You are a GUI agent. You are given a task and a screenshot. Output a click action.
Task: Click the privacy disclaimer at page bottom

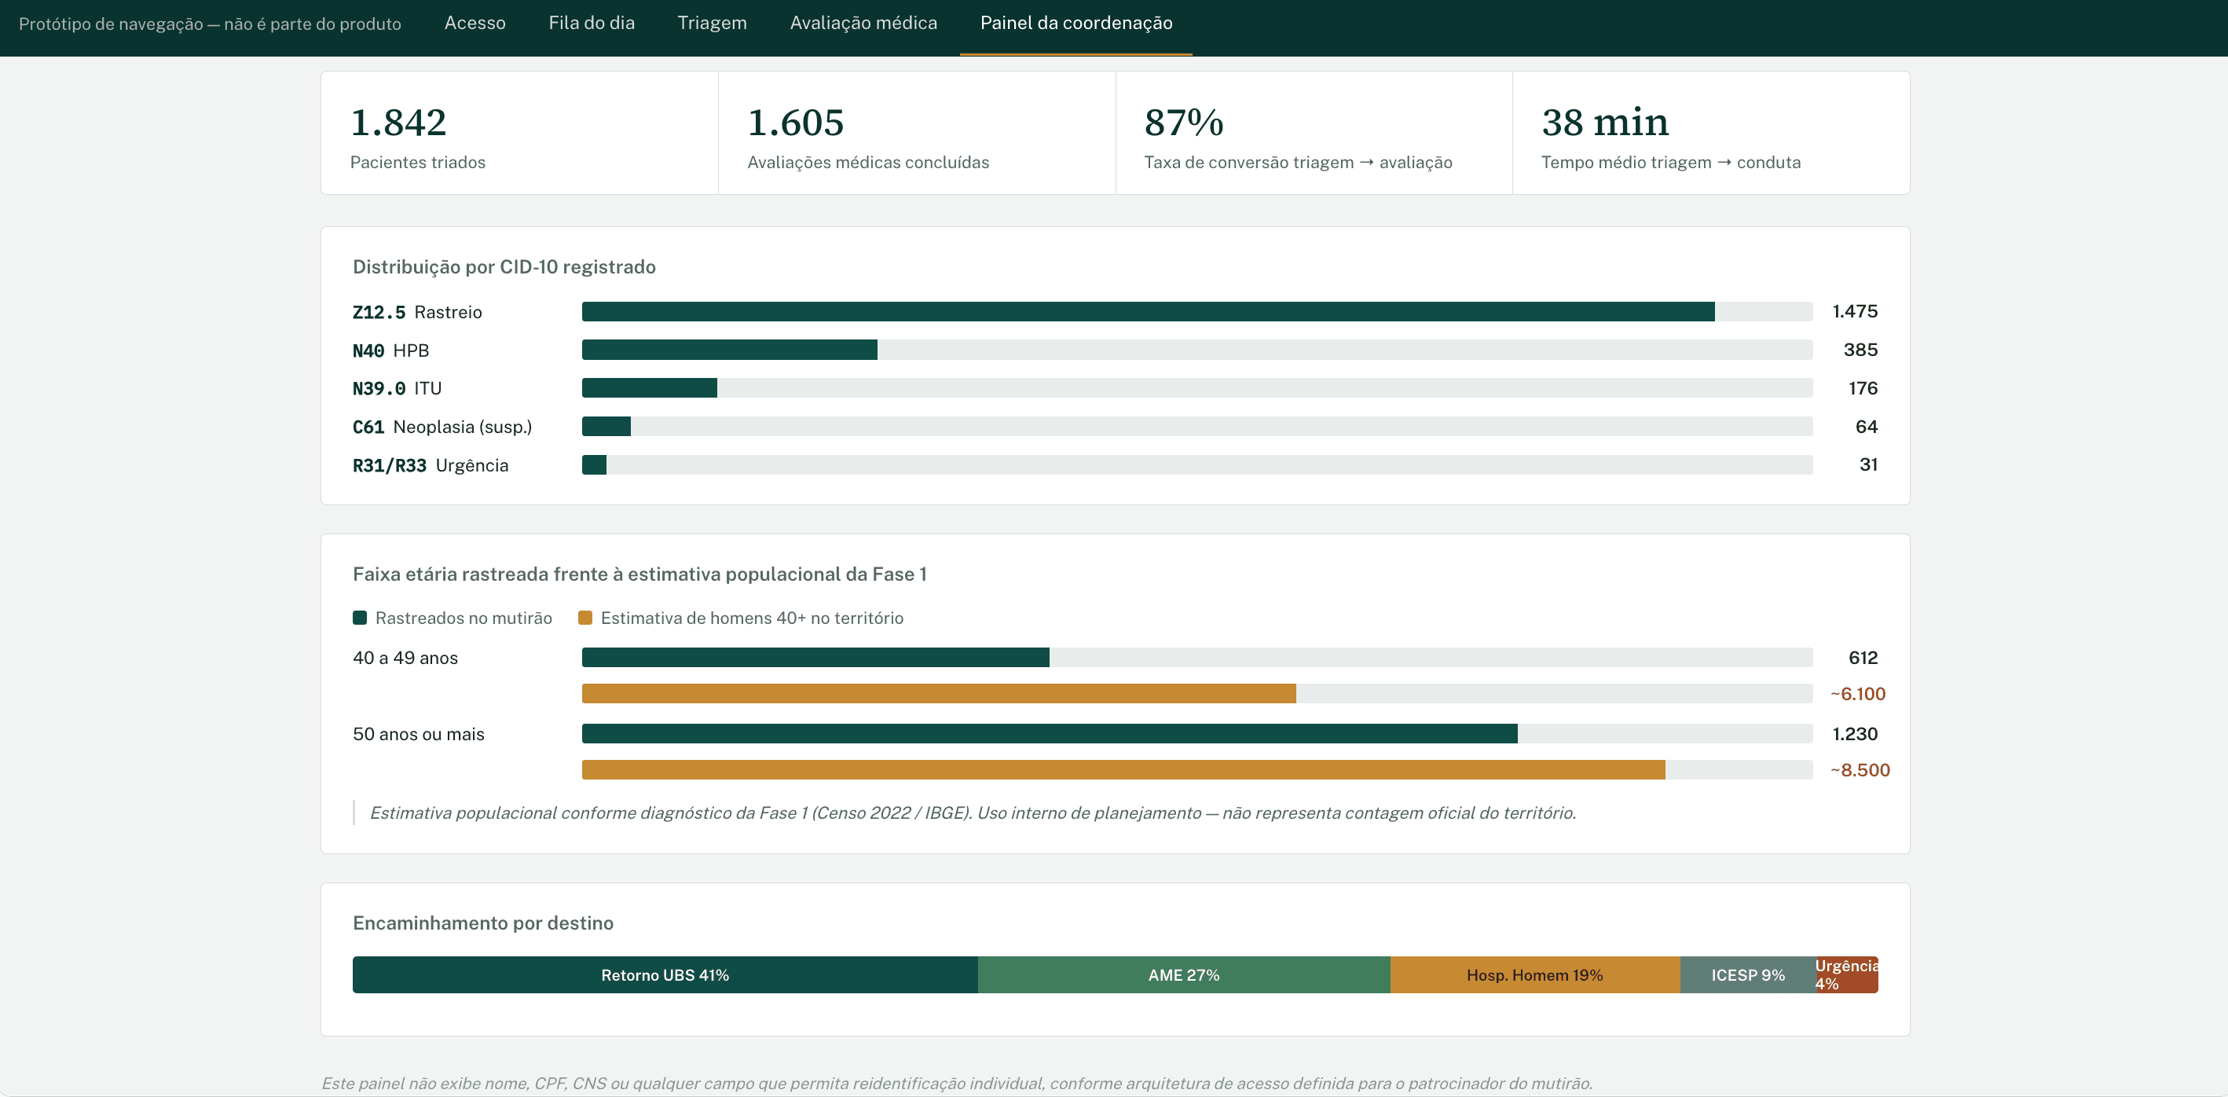[957, 1083]
